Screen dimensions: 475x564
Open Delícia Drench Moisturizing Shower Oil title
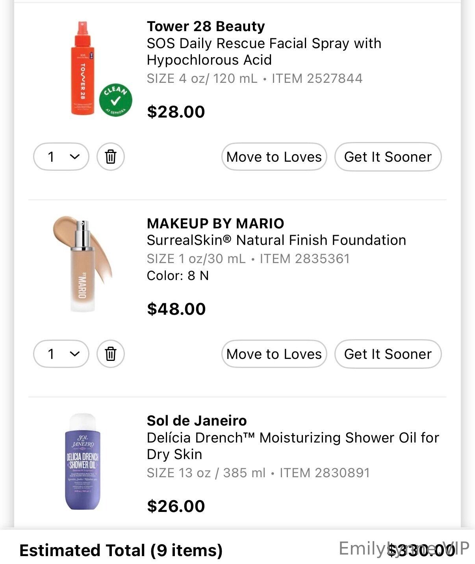click(293, 446)
